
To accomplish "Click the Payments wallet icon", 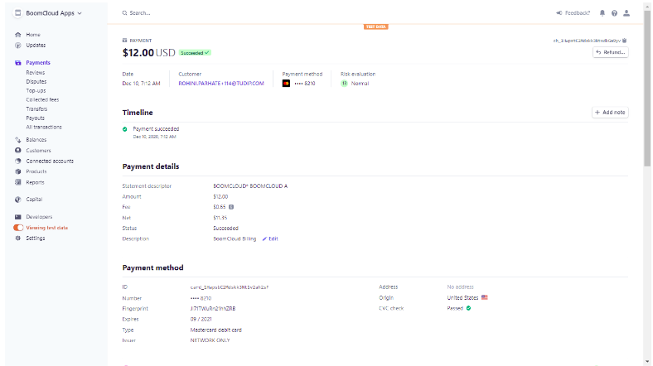I will pos(18,63).
